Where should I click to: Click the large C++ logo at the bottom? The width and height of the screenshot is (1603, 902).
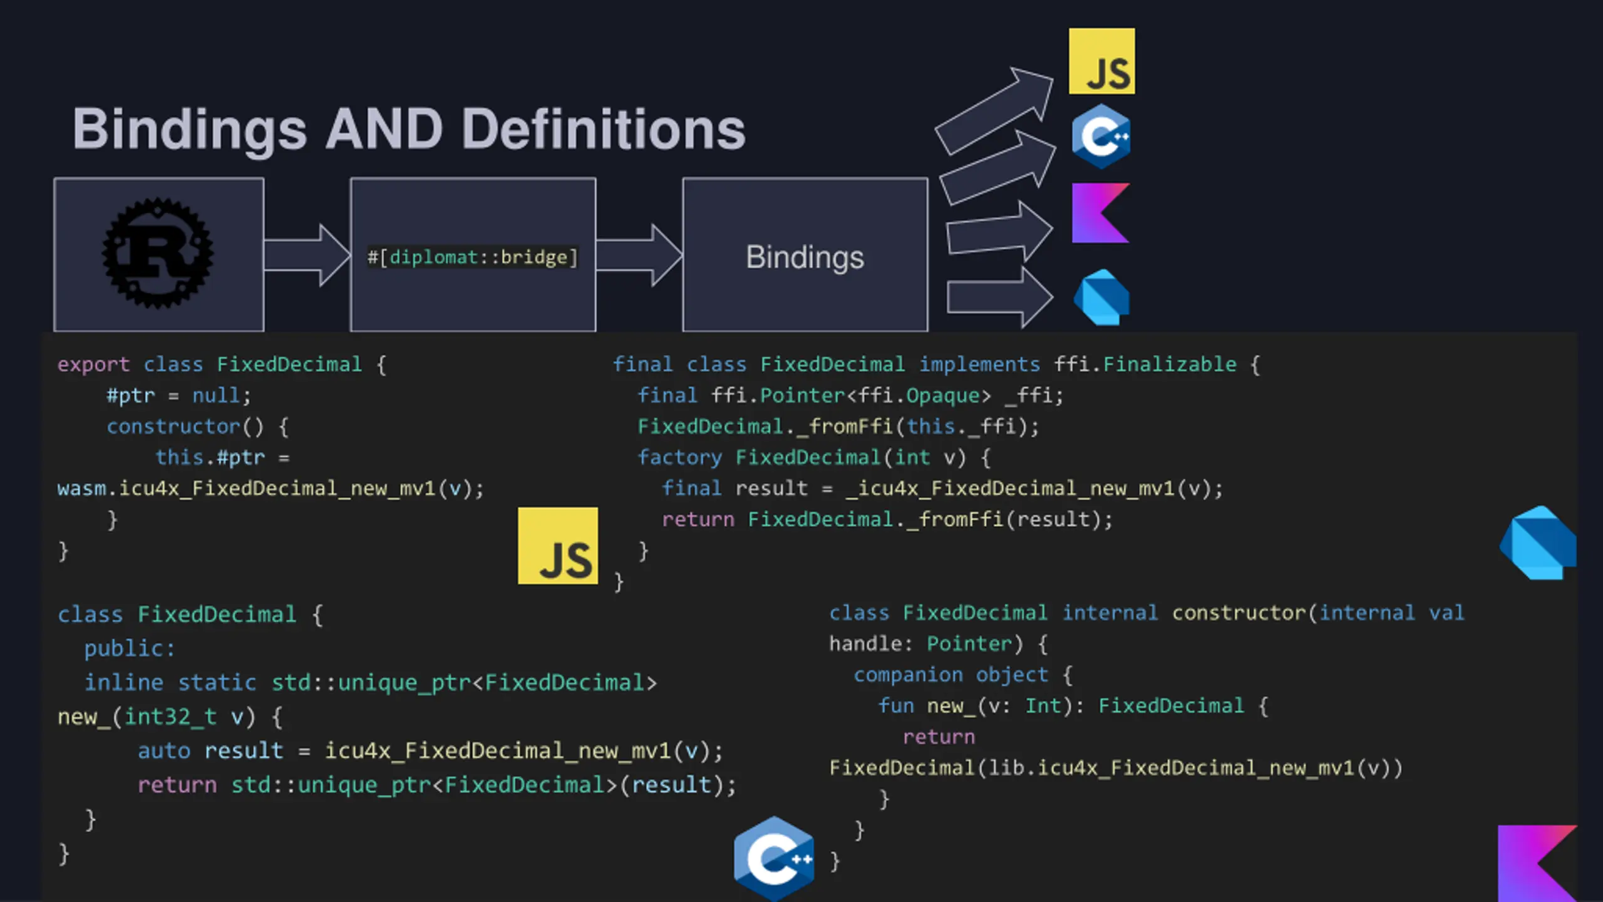click(x=774, y=858)
